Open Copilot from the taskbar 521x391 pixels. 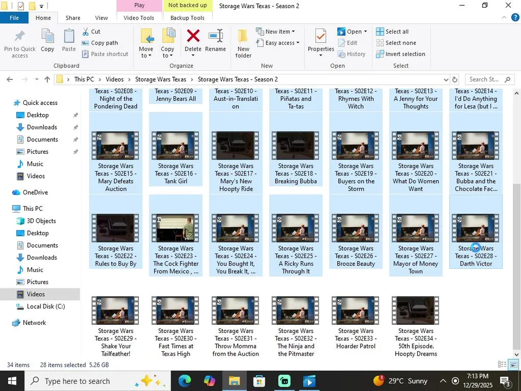point(209,381)
